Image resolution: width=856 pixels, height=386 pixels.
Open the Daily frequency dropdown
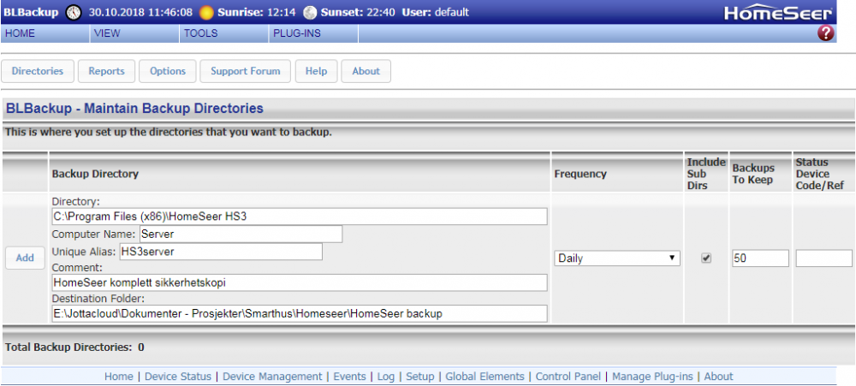pyautogui.click(x=616, y=258)
